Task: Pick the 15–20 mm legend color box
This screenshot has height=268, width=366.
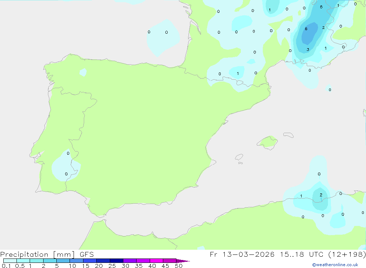Action: point(90,261)
